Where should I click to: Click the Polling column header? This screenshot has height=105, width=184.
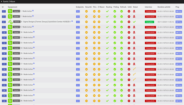pos(116,7)
